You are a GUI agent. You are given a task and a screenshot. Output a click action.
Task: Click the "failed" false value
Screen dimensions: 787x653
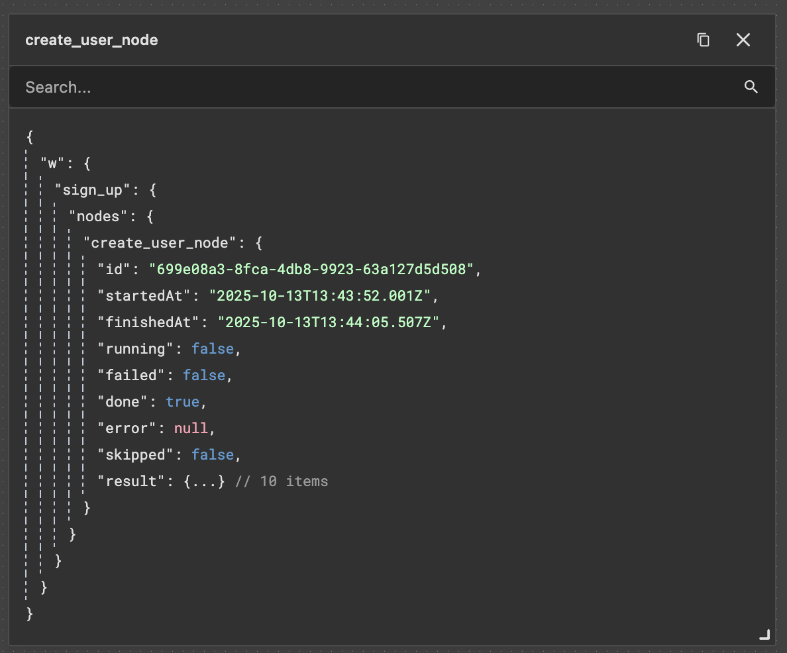[x=204, y=376]
